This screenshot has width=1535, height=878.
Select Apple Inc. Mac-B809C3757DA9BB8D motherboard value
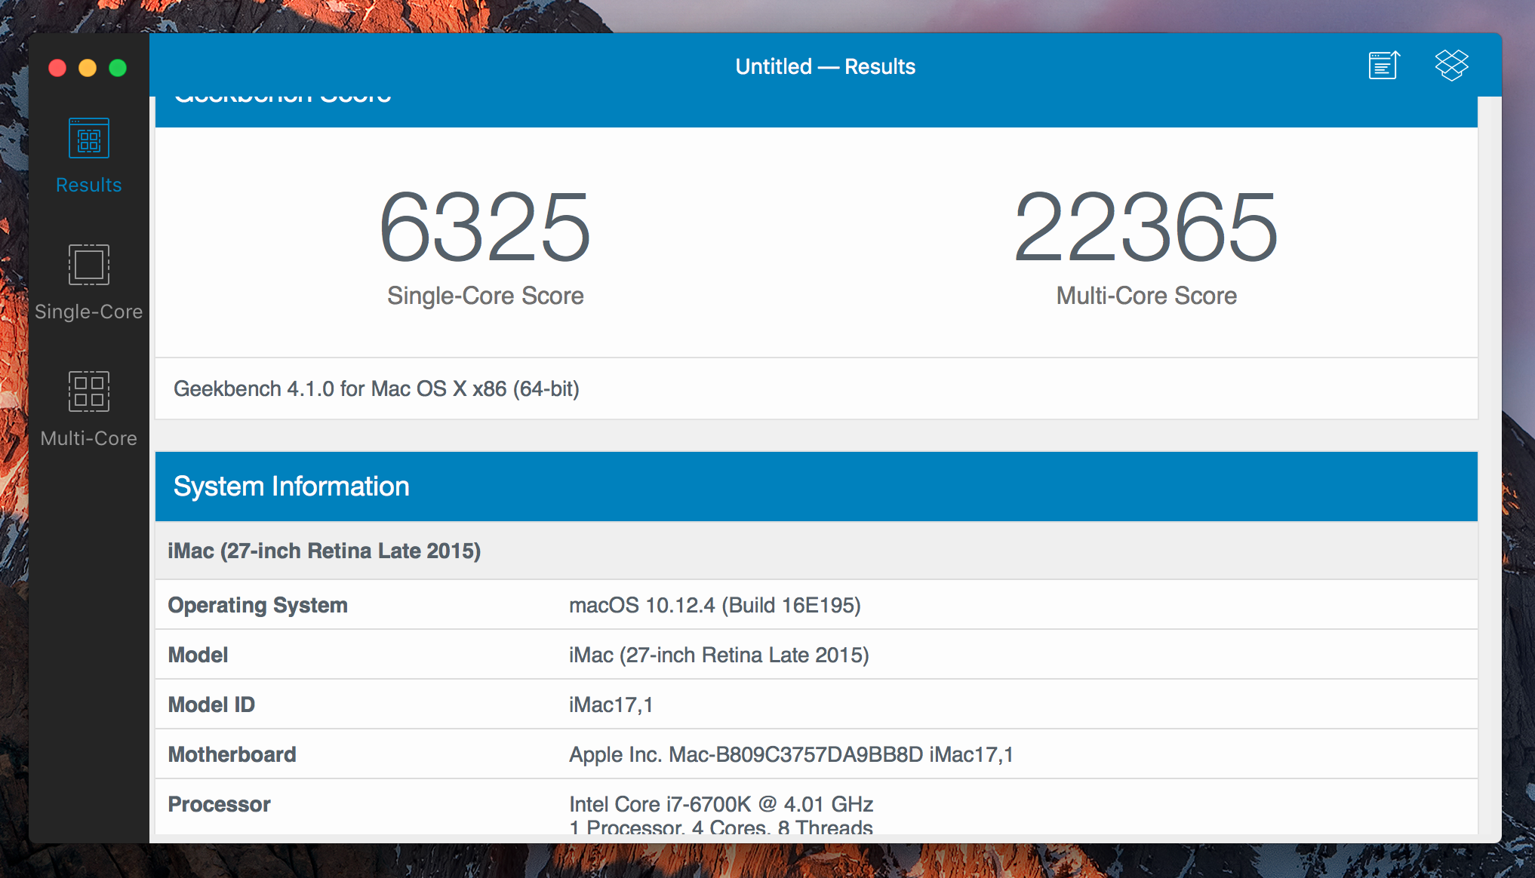tap(791, 754)
